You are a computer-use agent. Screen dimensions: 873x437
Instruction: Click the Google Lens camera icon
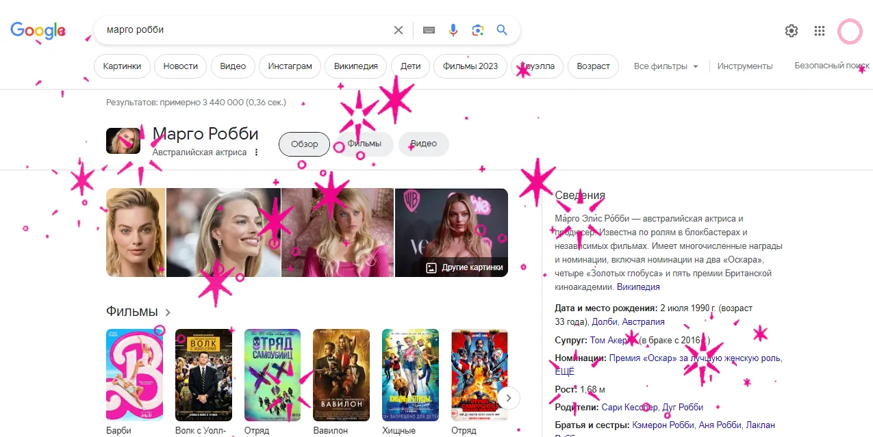(x=477, y=29)
